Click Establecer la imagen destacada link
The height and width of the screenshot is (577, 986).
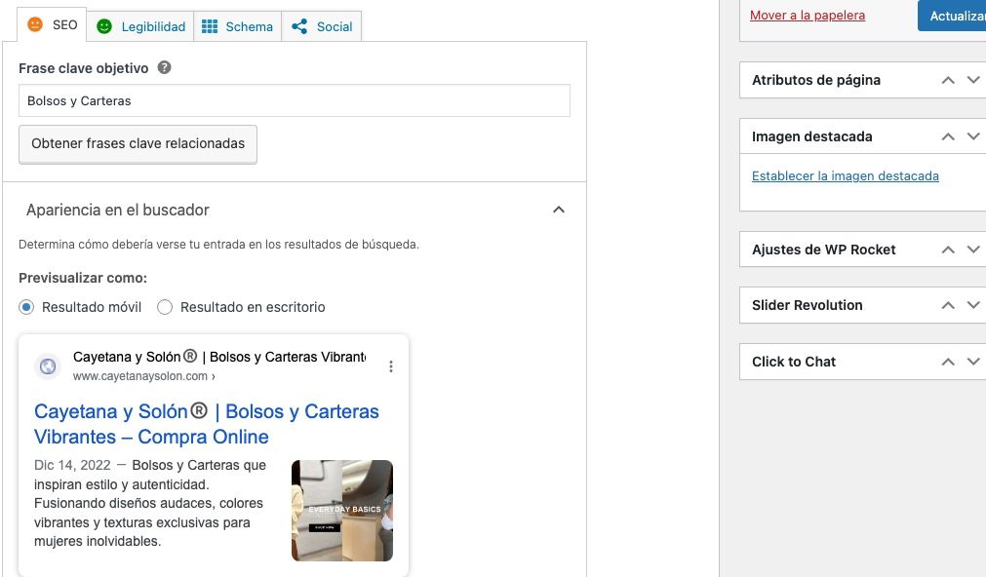pyautogui.click(x=846, y=176)
